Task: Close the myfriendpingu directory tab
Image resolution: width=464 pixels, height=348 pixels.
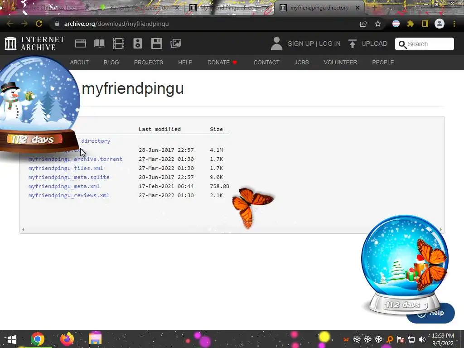Action: [358, 8]
